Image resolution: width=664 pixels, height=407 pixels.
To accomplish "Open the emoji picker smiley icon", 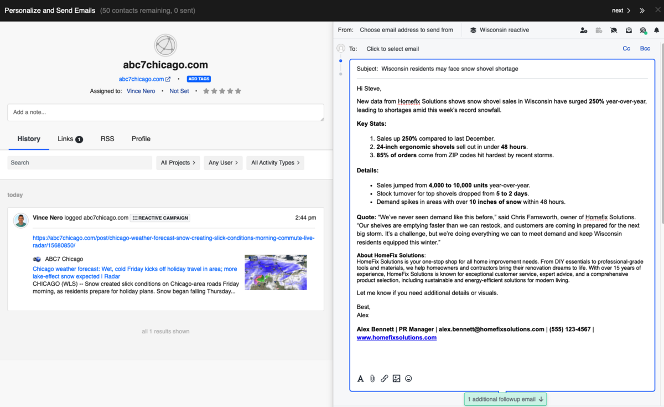I will (408, 379).
